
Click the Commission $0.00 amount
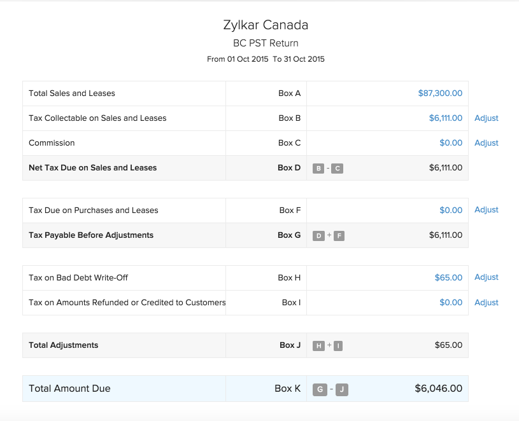click(451, 143)
